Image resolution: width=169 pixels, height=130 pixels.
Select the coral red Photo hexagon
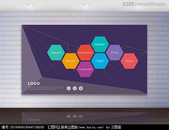[x=129, y=61]
